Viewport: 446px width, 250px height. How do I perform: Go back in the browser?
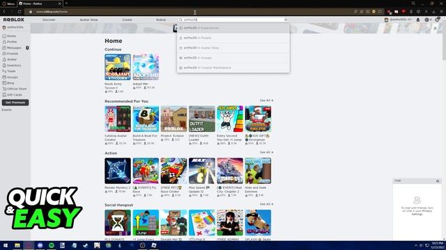[x=4, y=12]
